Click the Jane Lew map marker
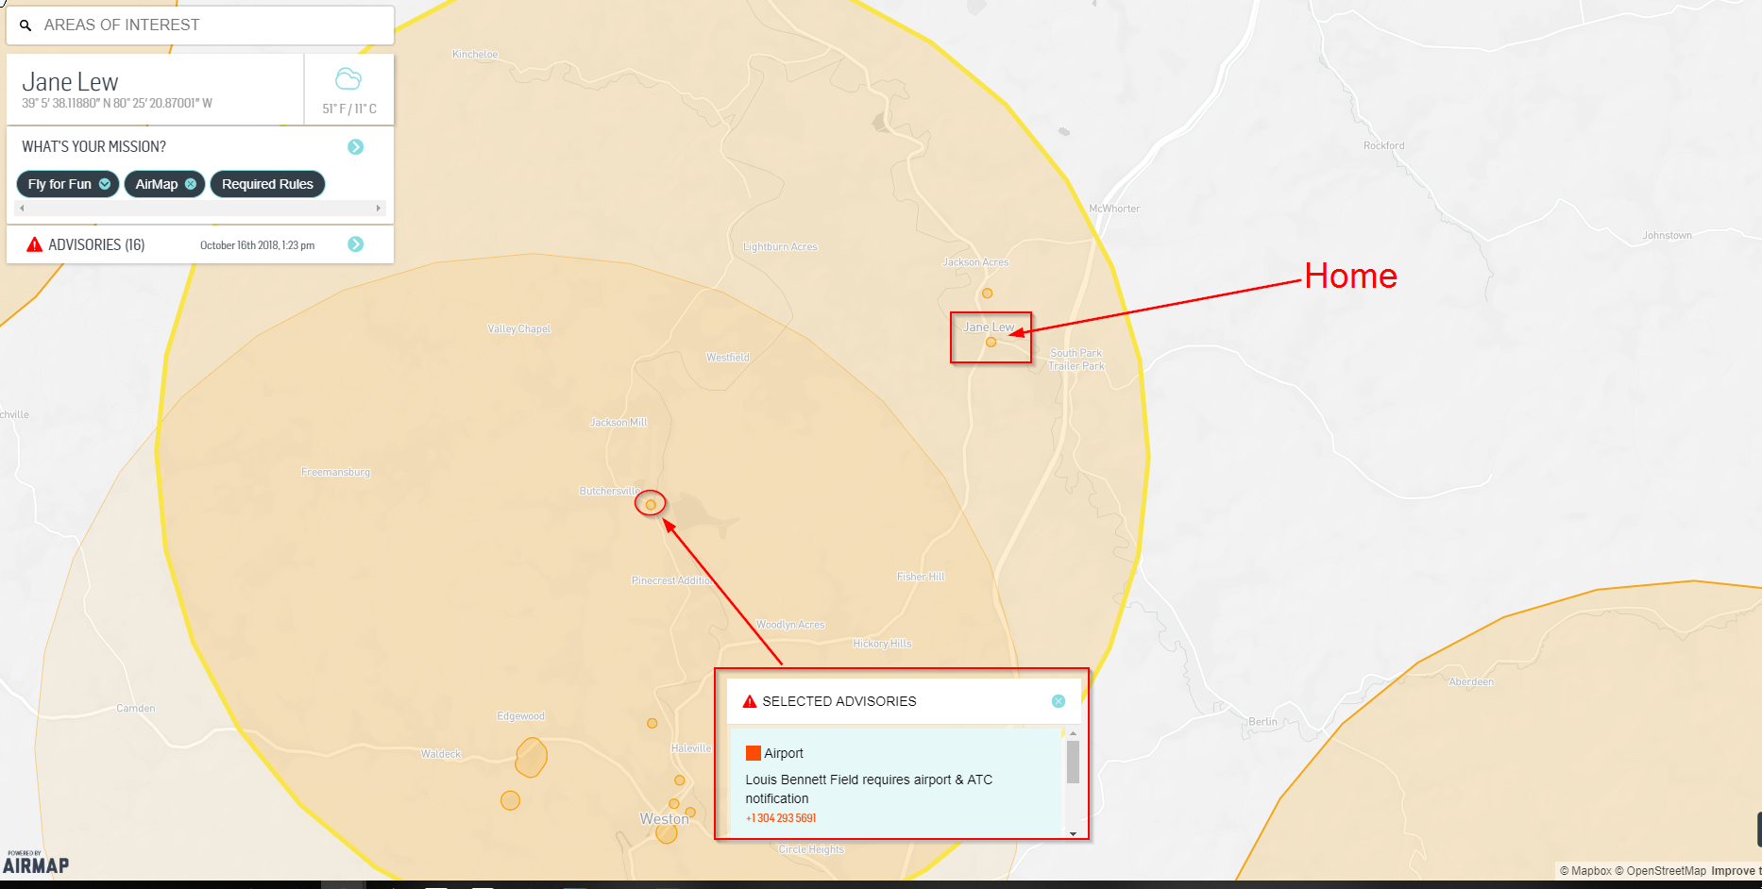The height and width of the screenshot is (889, 1762). pyautogui.click(x=991, y=343)
